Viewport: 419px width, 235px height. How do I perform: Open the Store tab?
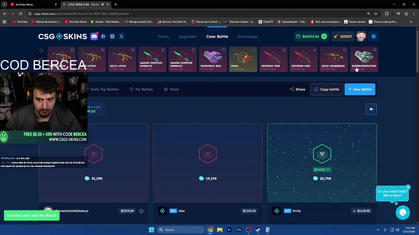click(x=171, y=89)
